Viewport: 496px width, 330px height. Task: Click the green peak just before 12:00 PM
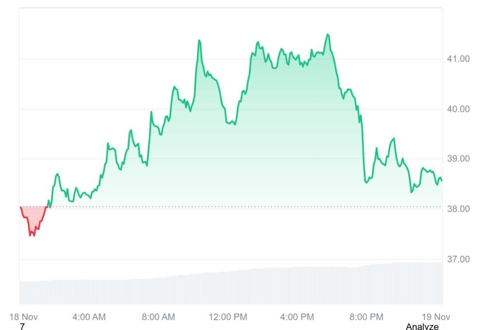199,41
